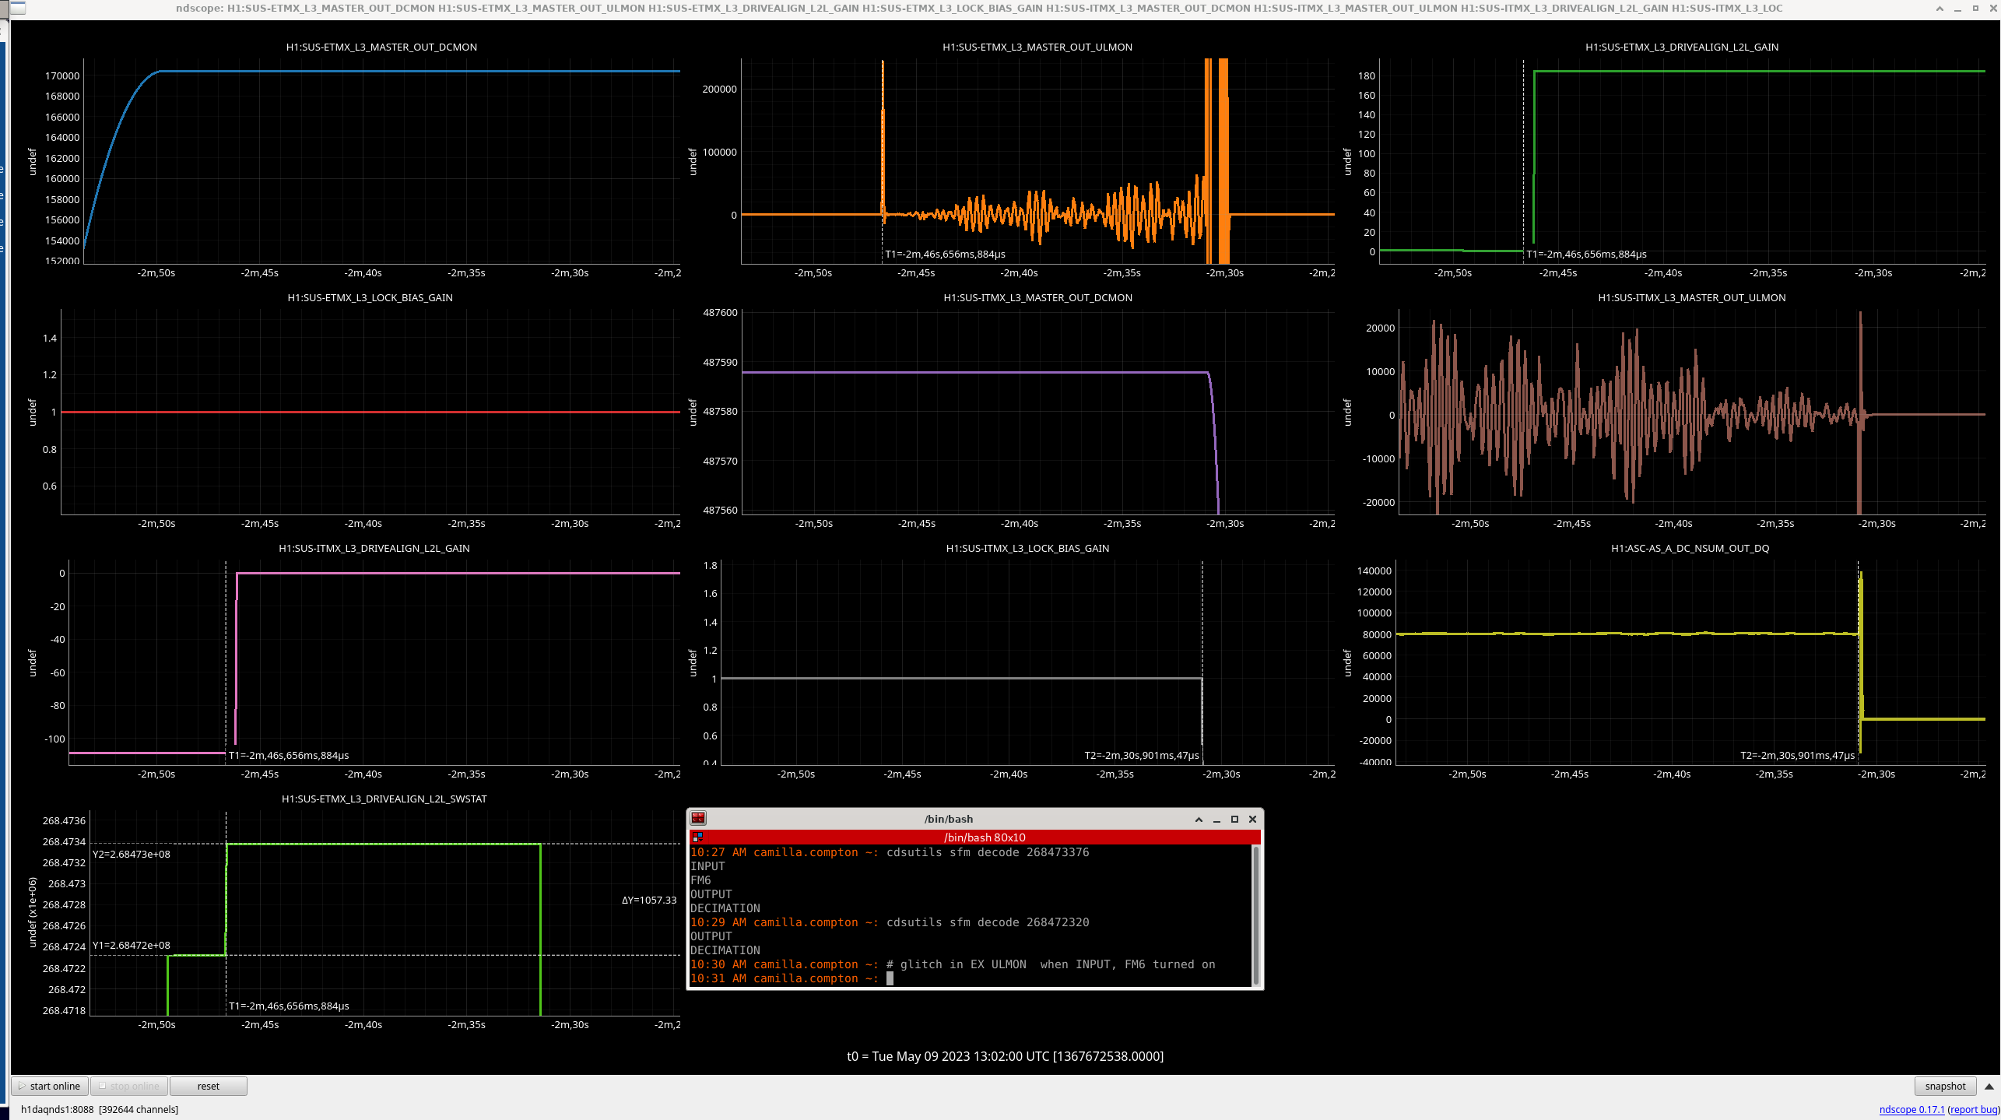Click the T2 cursor label in ASC-AS_A plot
Viewport: 2001px width, 1120px height.
1797,755
